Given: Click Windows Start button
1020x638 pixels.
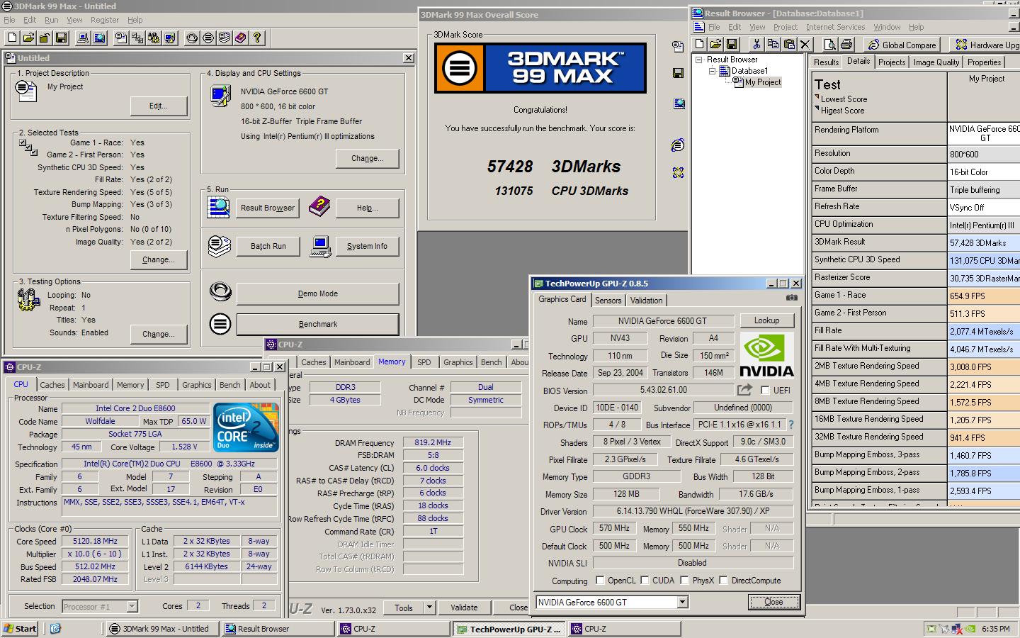Looking at the screenshot, I should coord(20,629).
